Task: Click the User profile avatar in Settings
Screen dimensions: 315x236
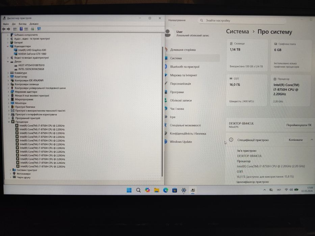Action: [x=168, y=33]
